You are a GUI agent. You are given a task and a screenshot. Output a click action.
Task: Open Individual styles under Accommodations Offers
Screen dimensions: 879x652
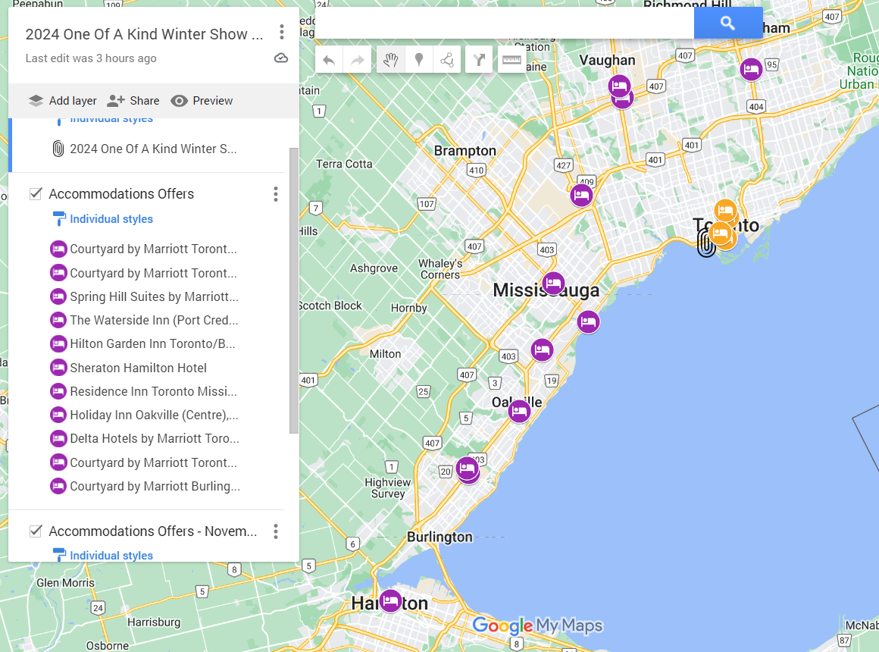[x=111, y=219]
